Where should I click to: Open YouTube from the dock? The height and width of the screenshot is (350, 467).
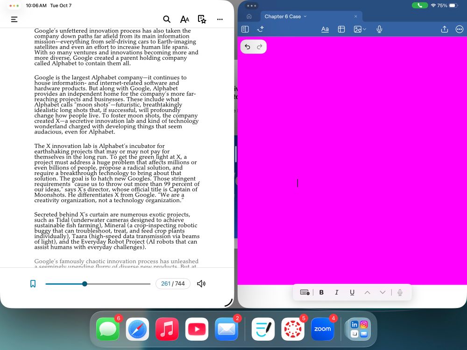coord(197,329)
